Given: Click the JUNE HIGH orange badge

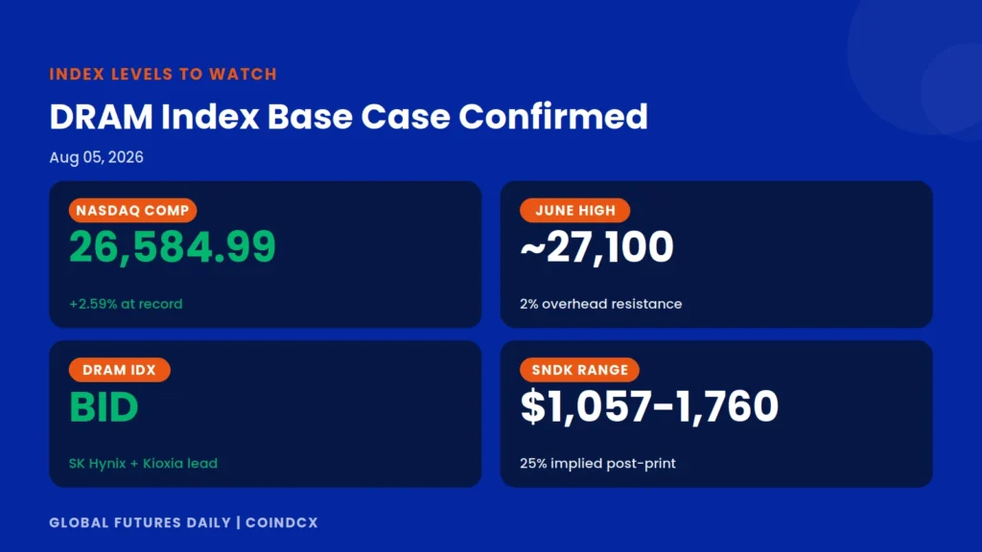Looking at the screenshot, I should coord(575,210).
